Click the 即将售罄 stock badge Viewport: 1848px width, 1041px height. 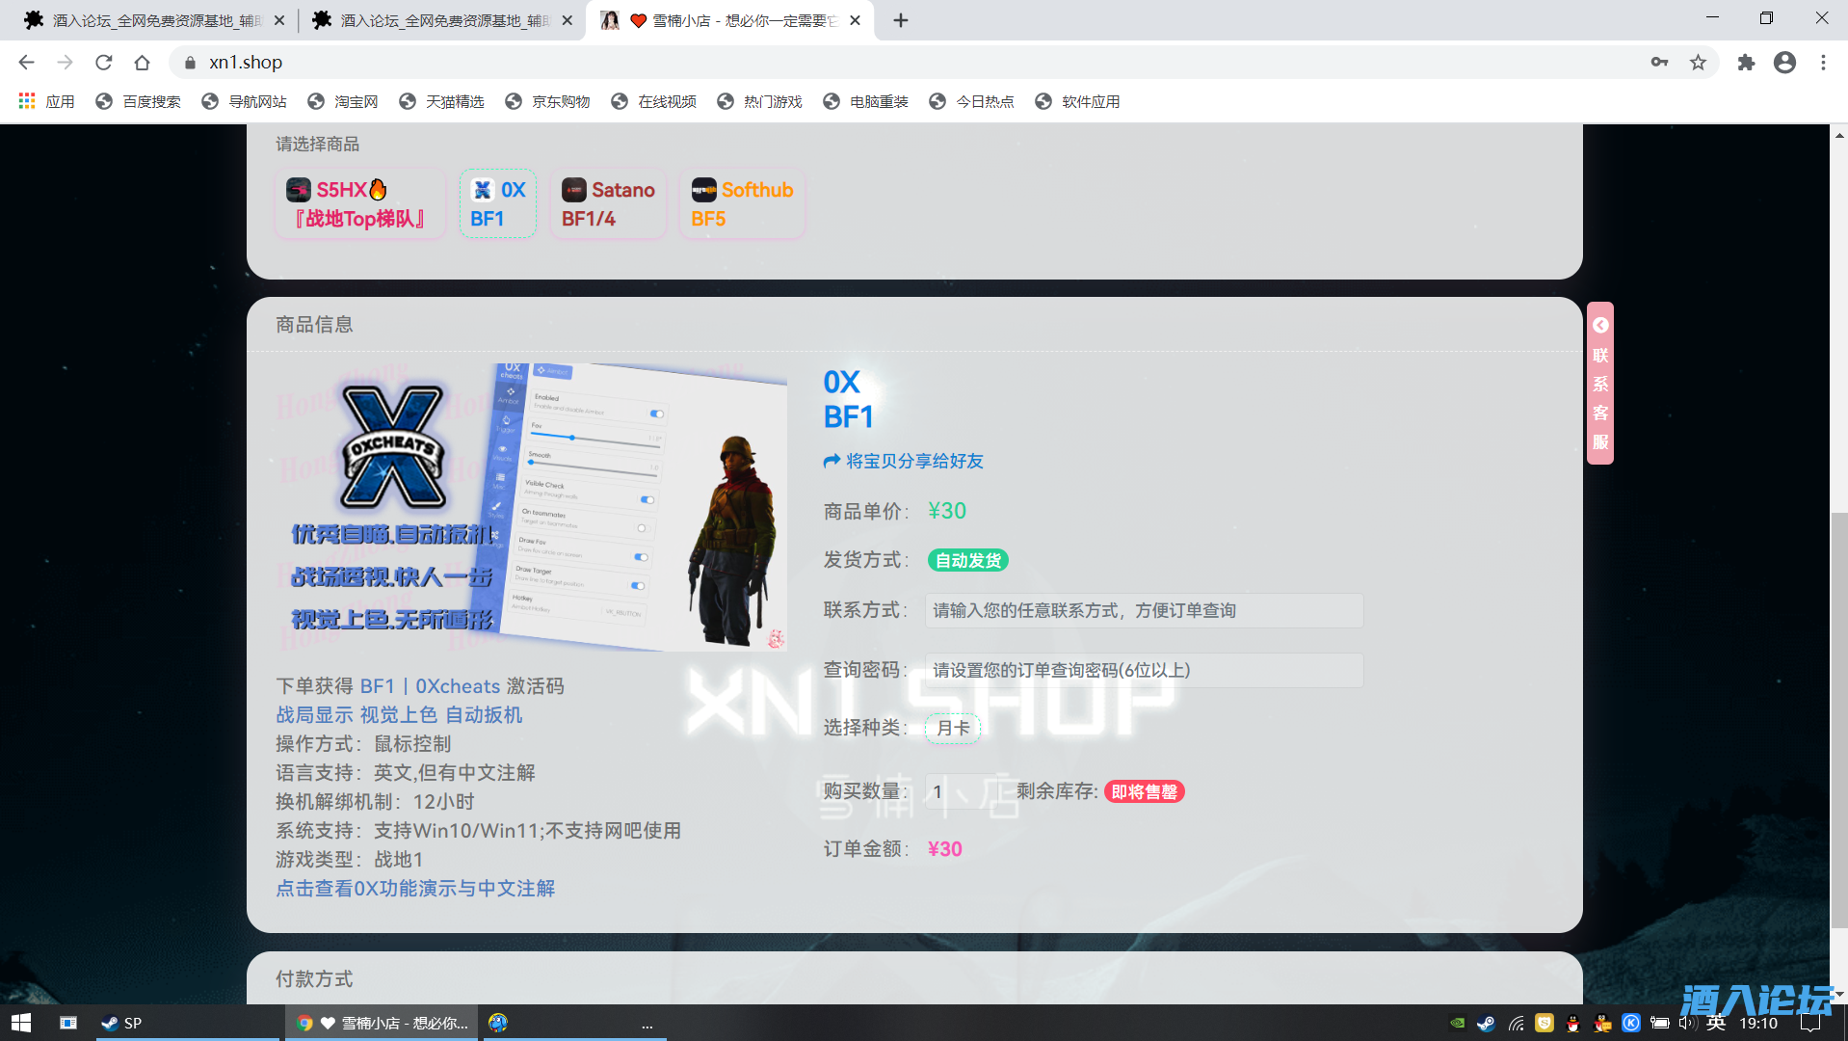pyautogui.click(x=1144, y=792)
